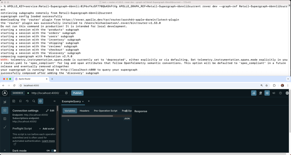Open the user avatar menu in Sandbox

287,93
